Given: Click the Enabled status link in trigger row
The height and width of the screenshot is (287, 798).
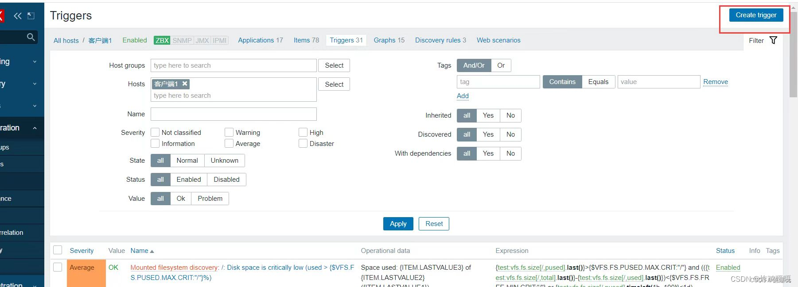Looking at the screenshot, I should [x=728, y=268].
